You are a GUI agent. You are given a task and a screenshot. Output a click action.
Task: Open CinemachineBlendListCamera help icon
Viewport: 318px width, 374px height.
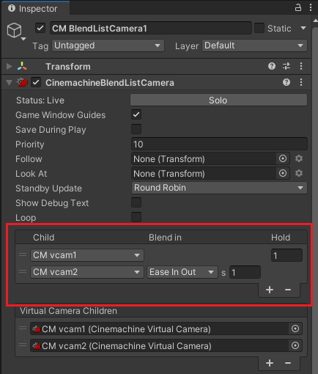[286, 82]
